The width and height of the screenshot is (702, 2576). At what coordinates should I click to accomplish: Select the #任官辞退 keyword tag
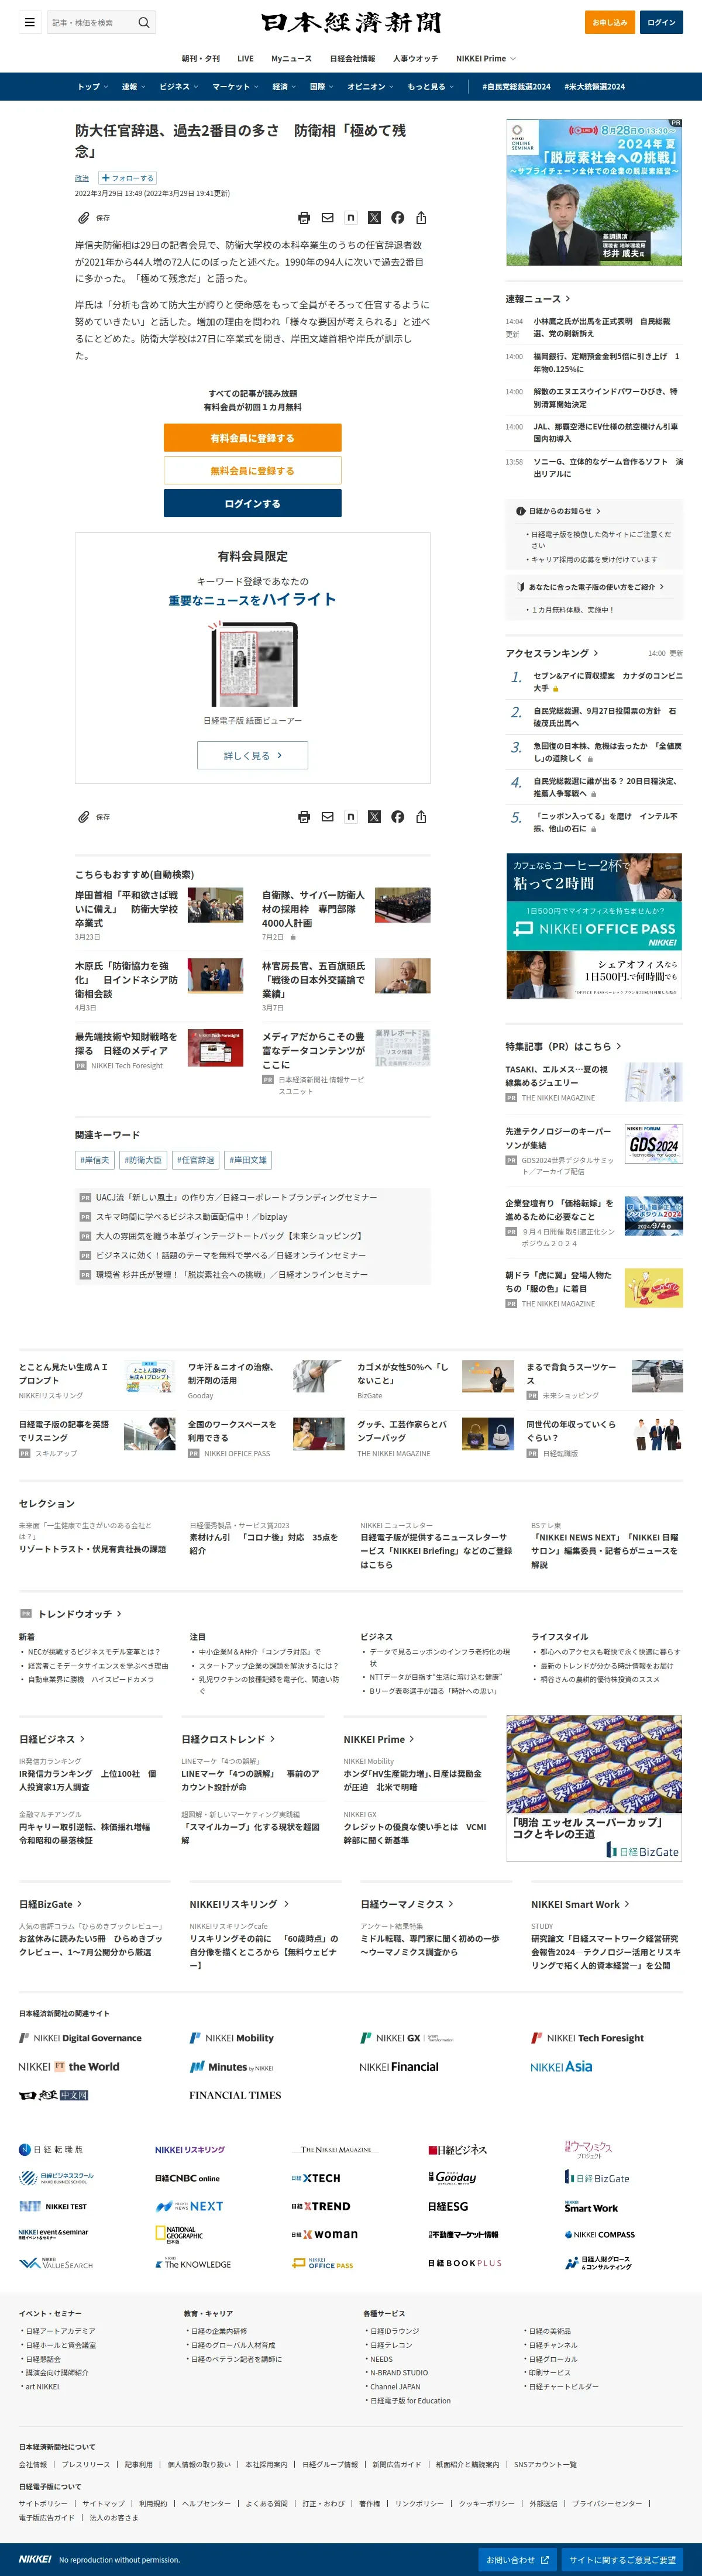tap(195, 1160)
